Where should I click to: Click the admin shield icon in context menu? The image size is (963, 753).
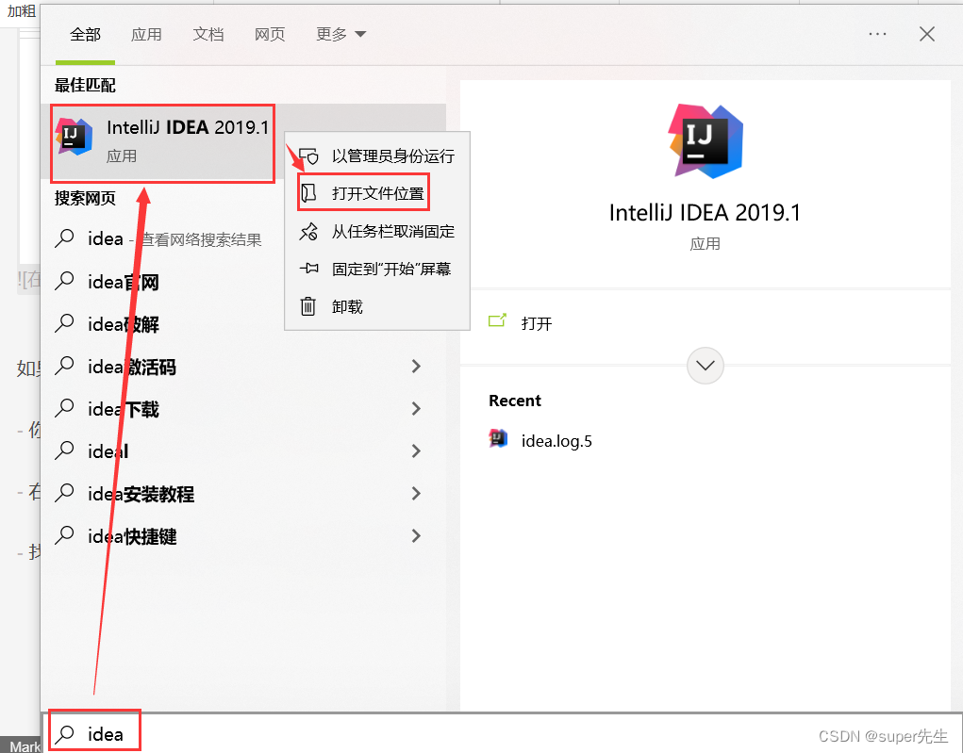pos(308,156)
